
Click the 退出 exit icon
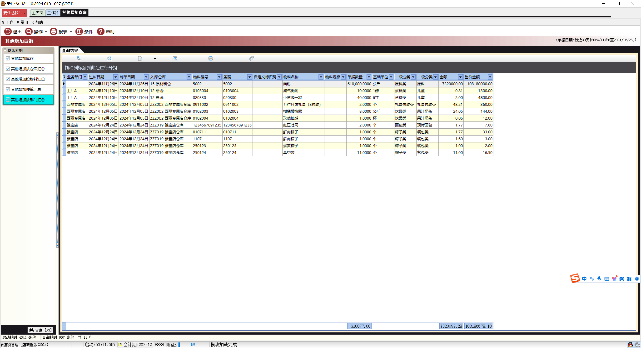8,31
